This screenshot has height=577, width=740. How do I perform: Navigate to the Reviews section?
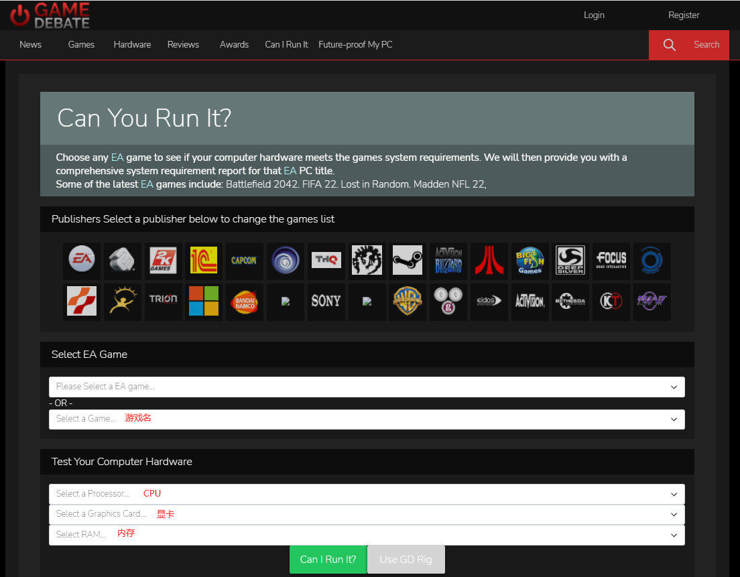point(183,45)
